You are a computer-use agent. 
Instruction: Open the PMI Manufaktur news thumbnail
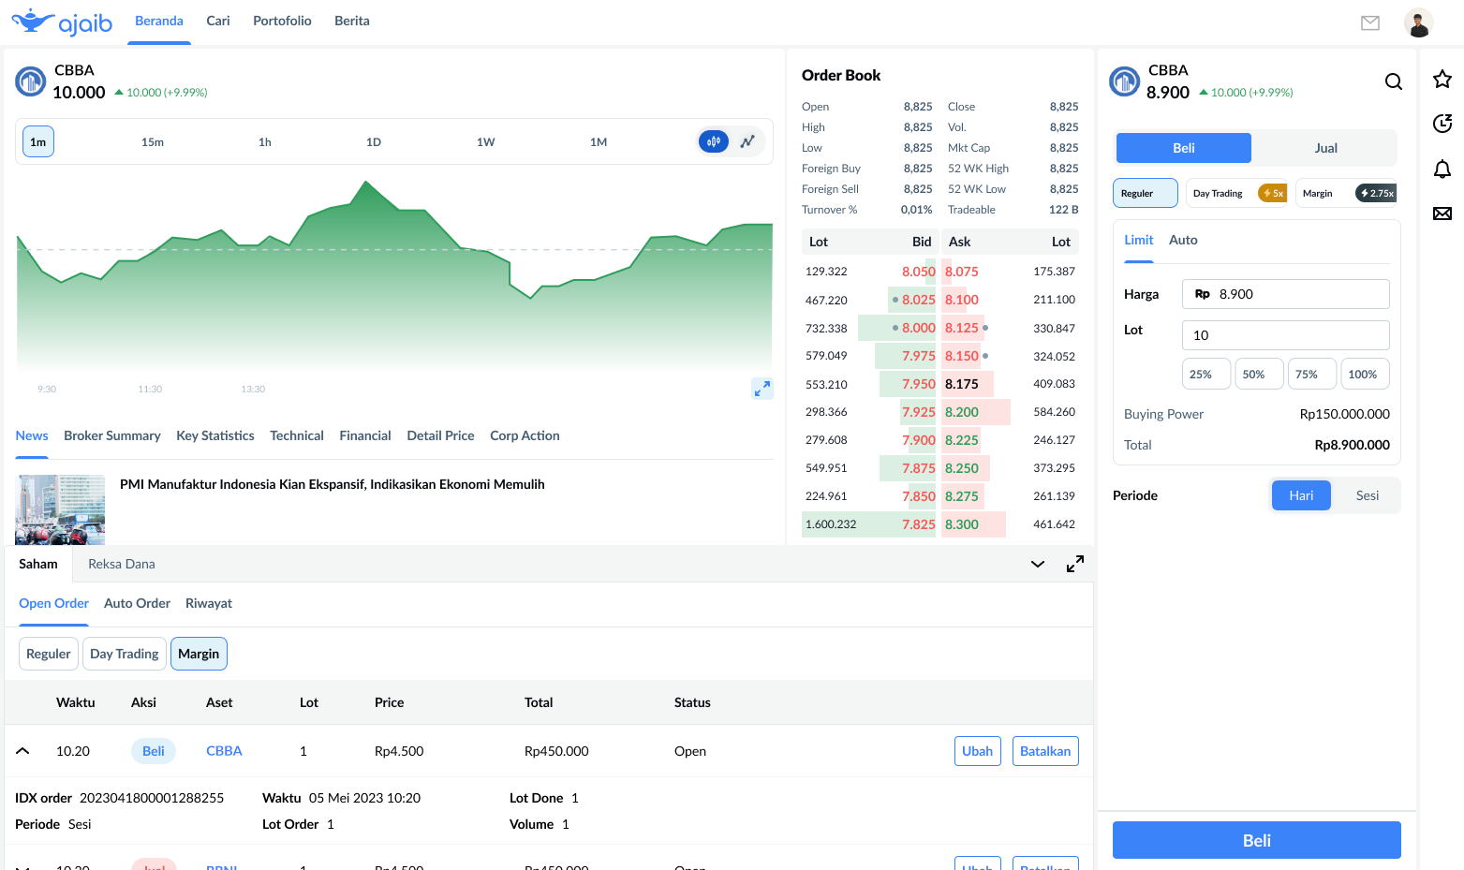tap(60, 509)
